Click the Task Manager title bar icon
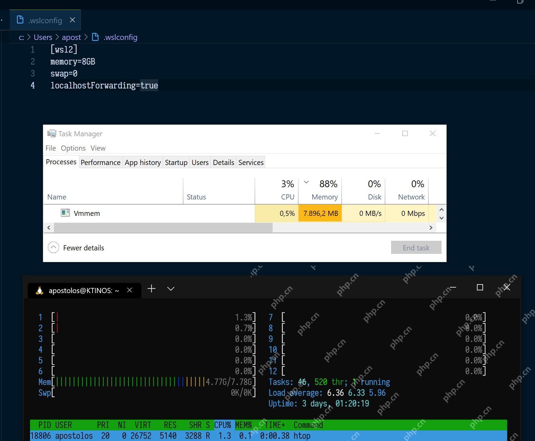The image size is (535, 441). pyautogui.click(x=52, y=134)
